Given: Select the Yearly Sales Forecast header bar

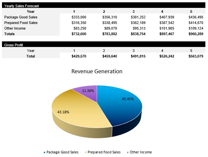Looking at the screenshot, I should click(x=104, y=6).
